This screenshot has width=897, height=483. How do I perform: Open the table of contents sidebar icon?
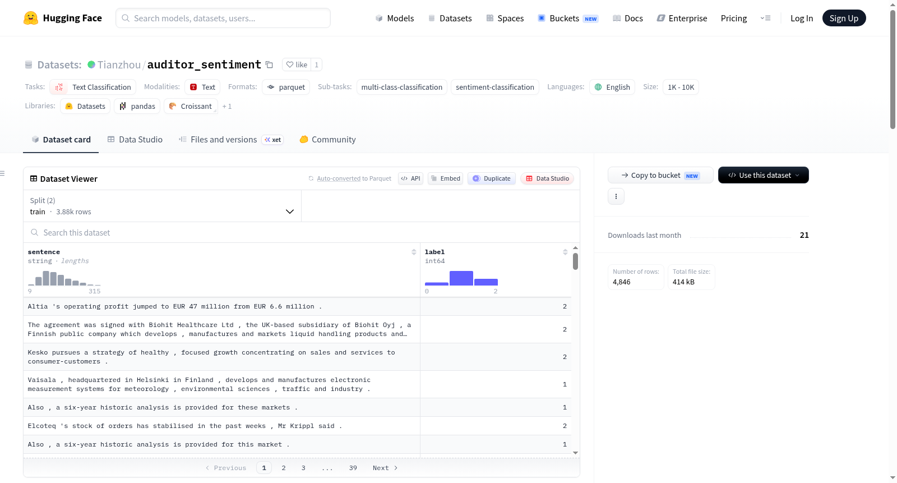(3, 173)
